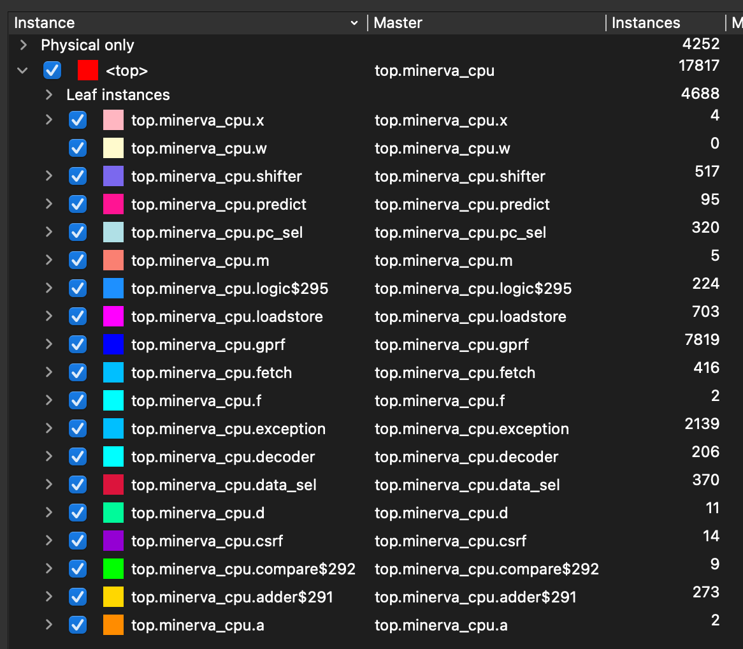Click the crimson swatch for top.minerva_cpu.data_sel
Image resolution: width=743 pixels, height=649 pixels.
pos(113,485)
